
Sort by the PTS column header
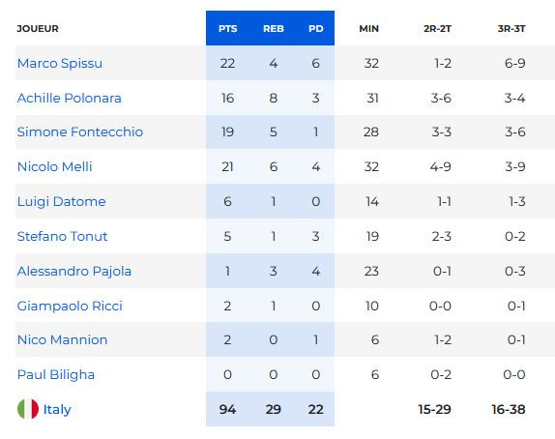click(227, 29)
